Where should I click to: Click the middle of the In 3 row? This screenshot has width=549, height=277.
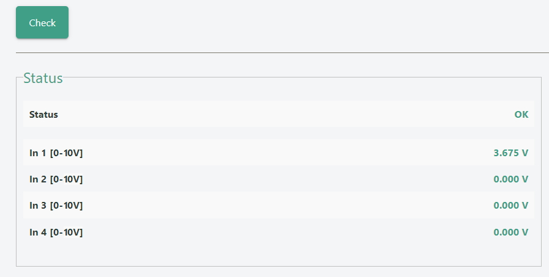pyautogui.click(x=278, y=206)
